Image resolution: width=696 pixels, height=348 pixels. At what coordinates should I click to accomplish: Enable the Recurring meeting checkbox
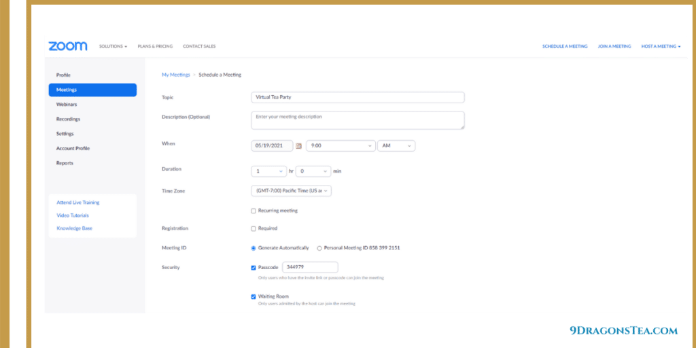coord(254,211)
